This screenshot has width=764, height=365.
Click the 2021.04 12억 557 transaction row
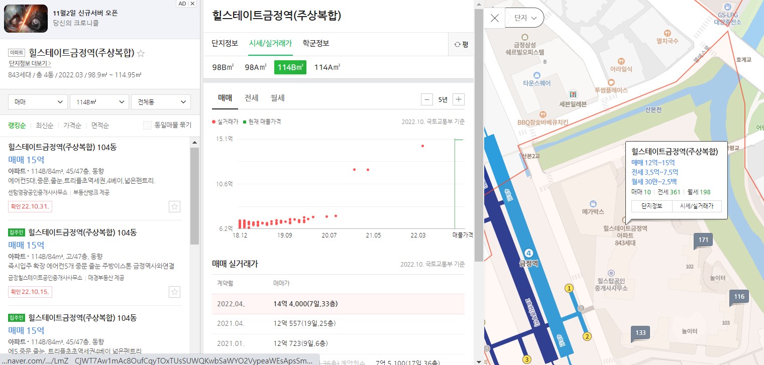pos(338,323)
